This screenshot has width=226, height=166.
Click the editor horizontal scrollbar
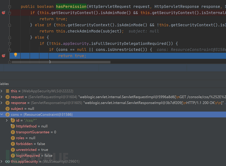(x=61, y=62)
